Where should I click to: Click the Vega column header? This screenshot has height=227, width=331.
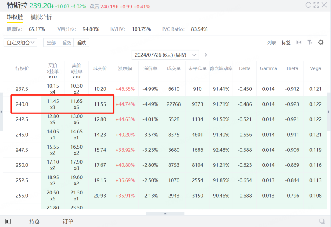tap(315, 68)
